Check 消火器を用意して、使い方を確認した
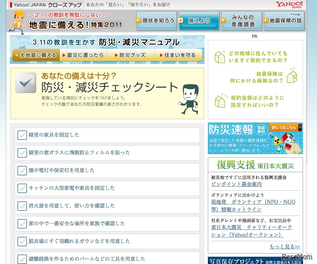317x264 pixels. (22, 206)
